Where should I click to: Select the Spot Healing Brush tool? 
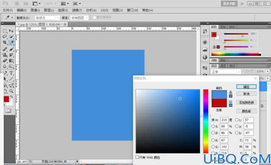click(x=5, y=49)
